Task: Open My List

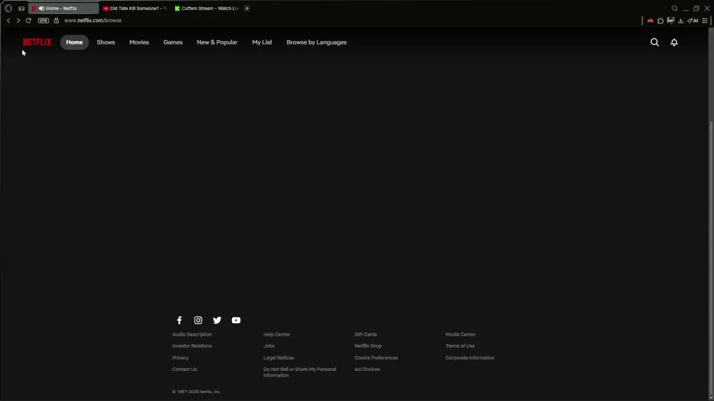Action: pyautogui.click(x=262, y=42)
